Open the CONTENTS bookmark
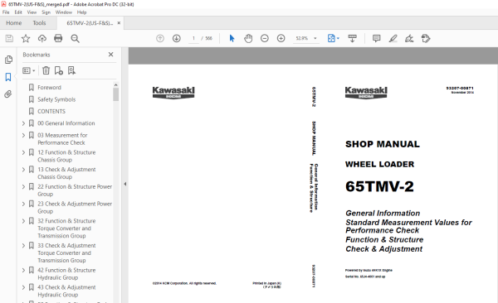This screenshot has height=303, width=498. [51, 111]
